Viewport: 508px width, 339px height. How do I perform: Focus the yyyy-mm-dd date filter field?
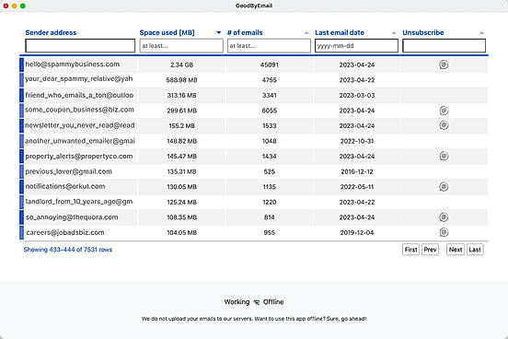point(356,46)
